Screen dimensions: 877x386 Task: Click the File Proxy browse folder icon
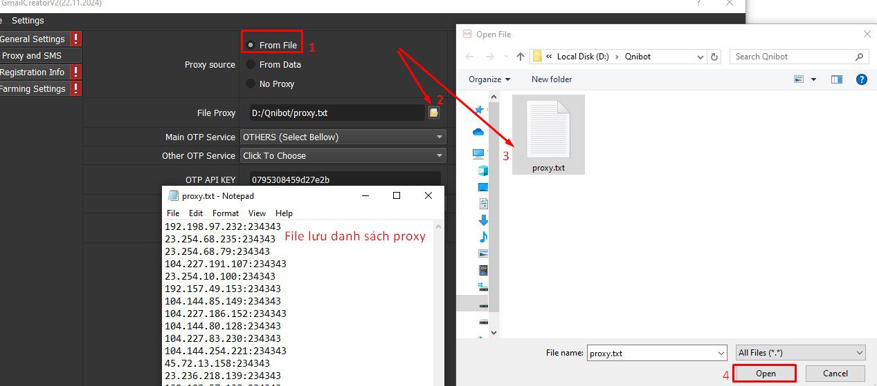434,113
